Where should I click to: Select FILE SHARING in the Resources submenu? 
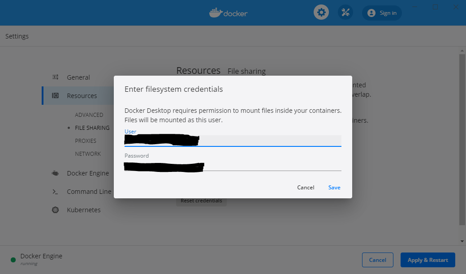pos(91,128)
